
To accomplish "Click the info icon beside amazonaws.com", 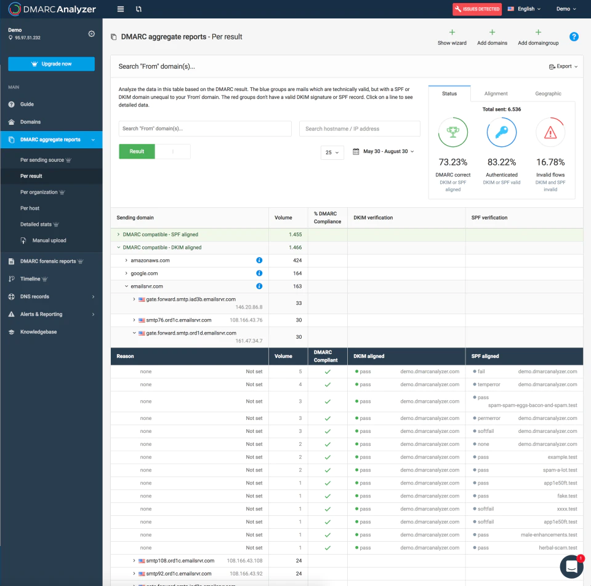I will [x=259, y=260].
